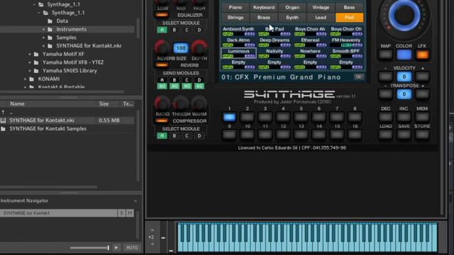Select Equalizer module A
454x255 pixels.
pos(162,30)
